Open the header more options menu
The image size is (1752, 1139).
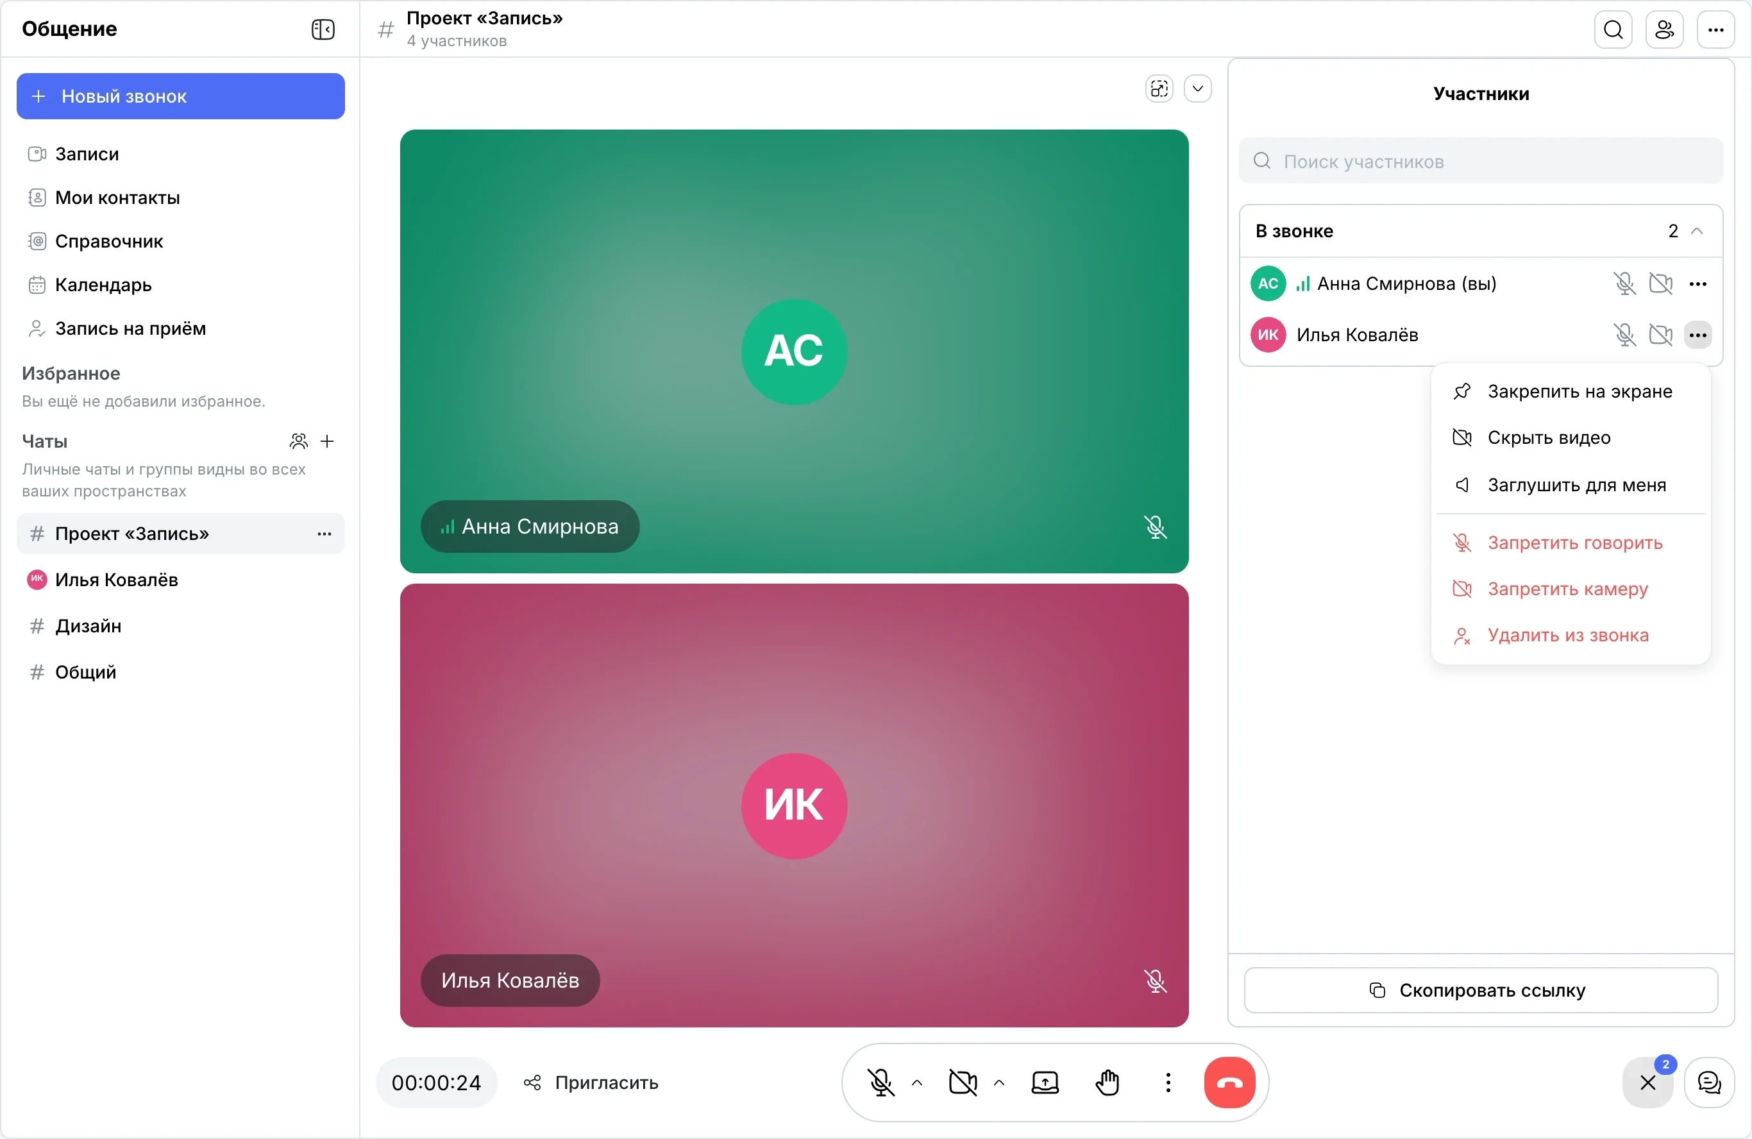1716,30
